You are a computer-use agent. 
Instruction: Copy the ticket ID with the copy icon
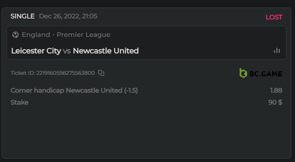tap(101, 73)
